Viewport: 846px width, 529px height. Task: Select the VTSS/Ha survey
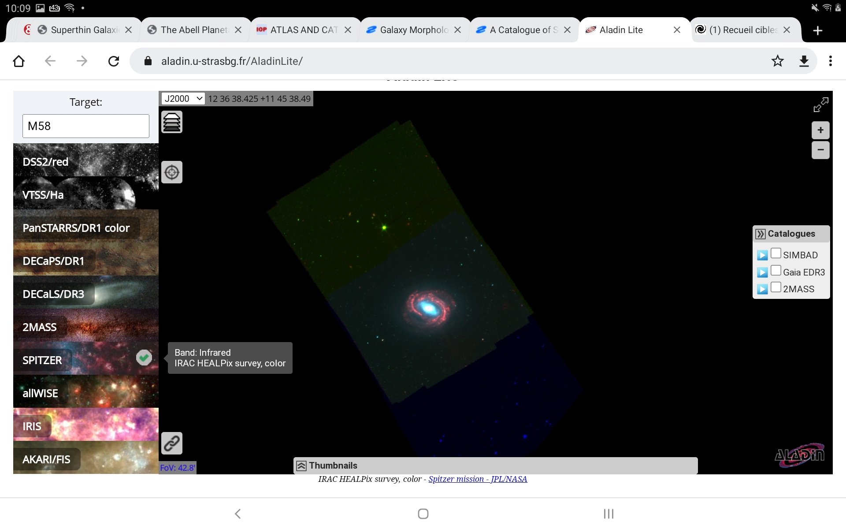[86, 193]
